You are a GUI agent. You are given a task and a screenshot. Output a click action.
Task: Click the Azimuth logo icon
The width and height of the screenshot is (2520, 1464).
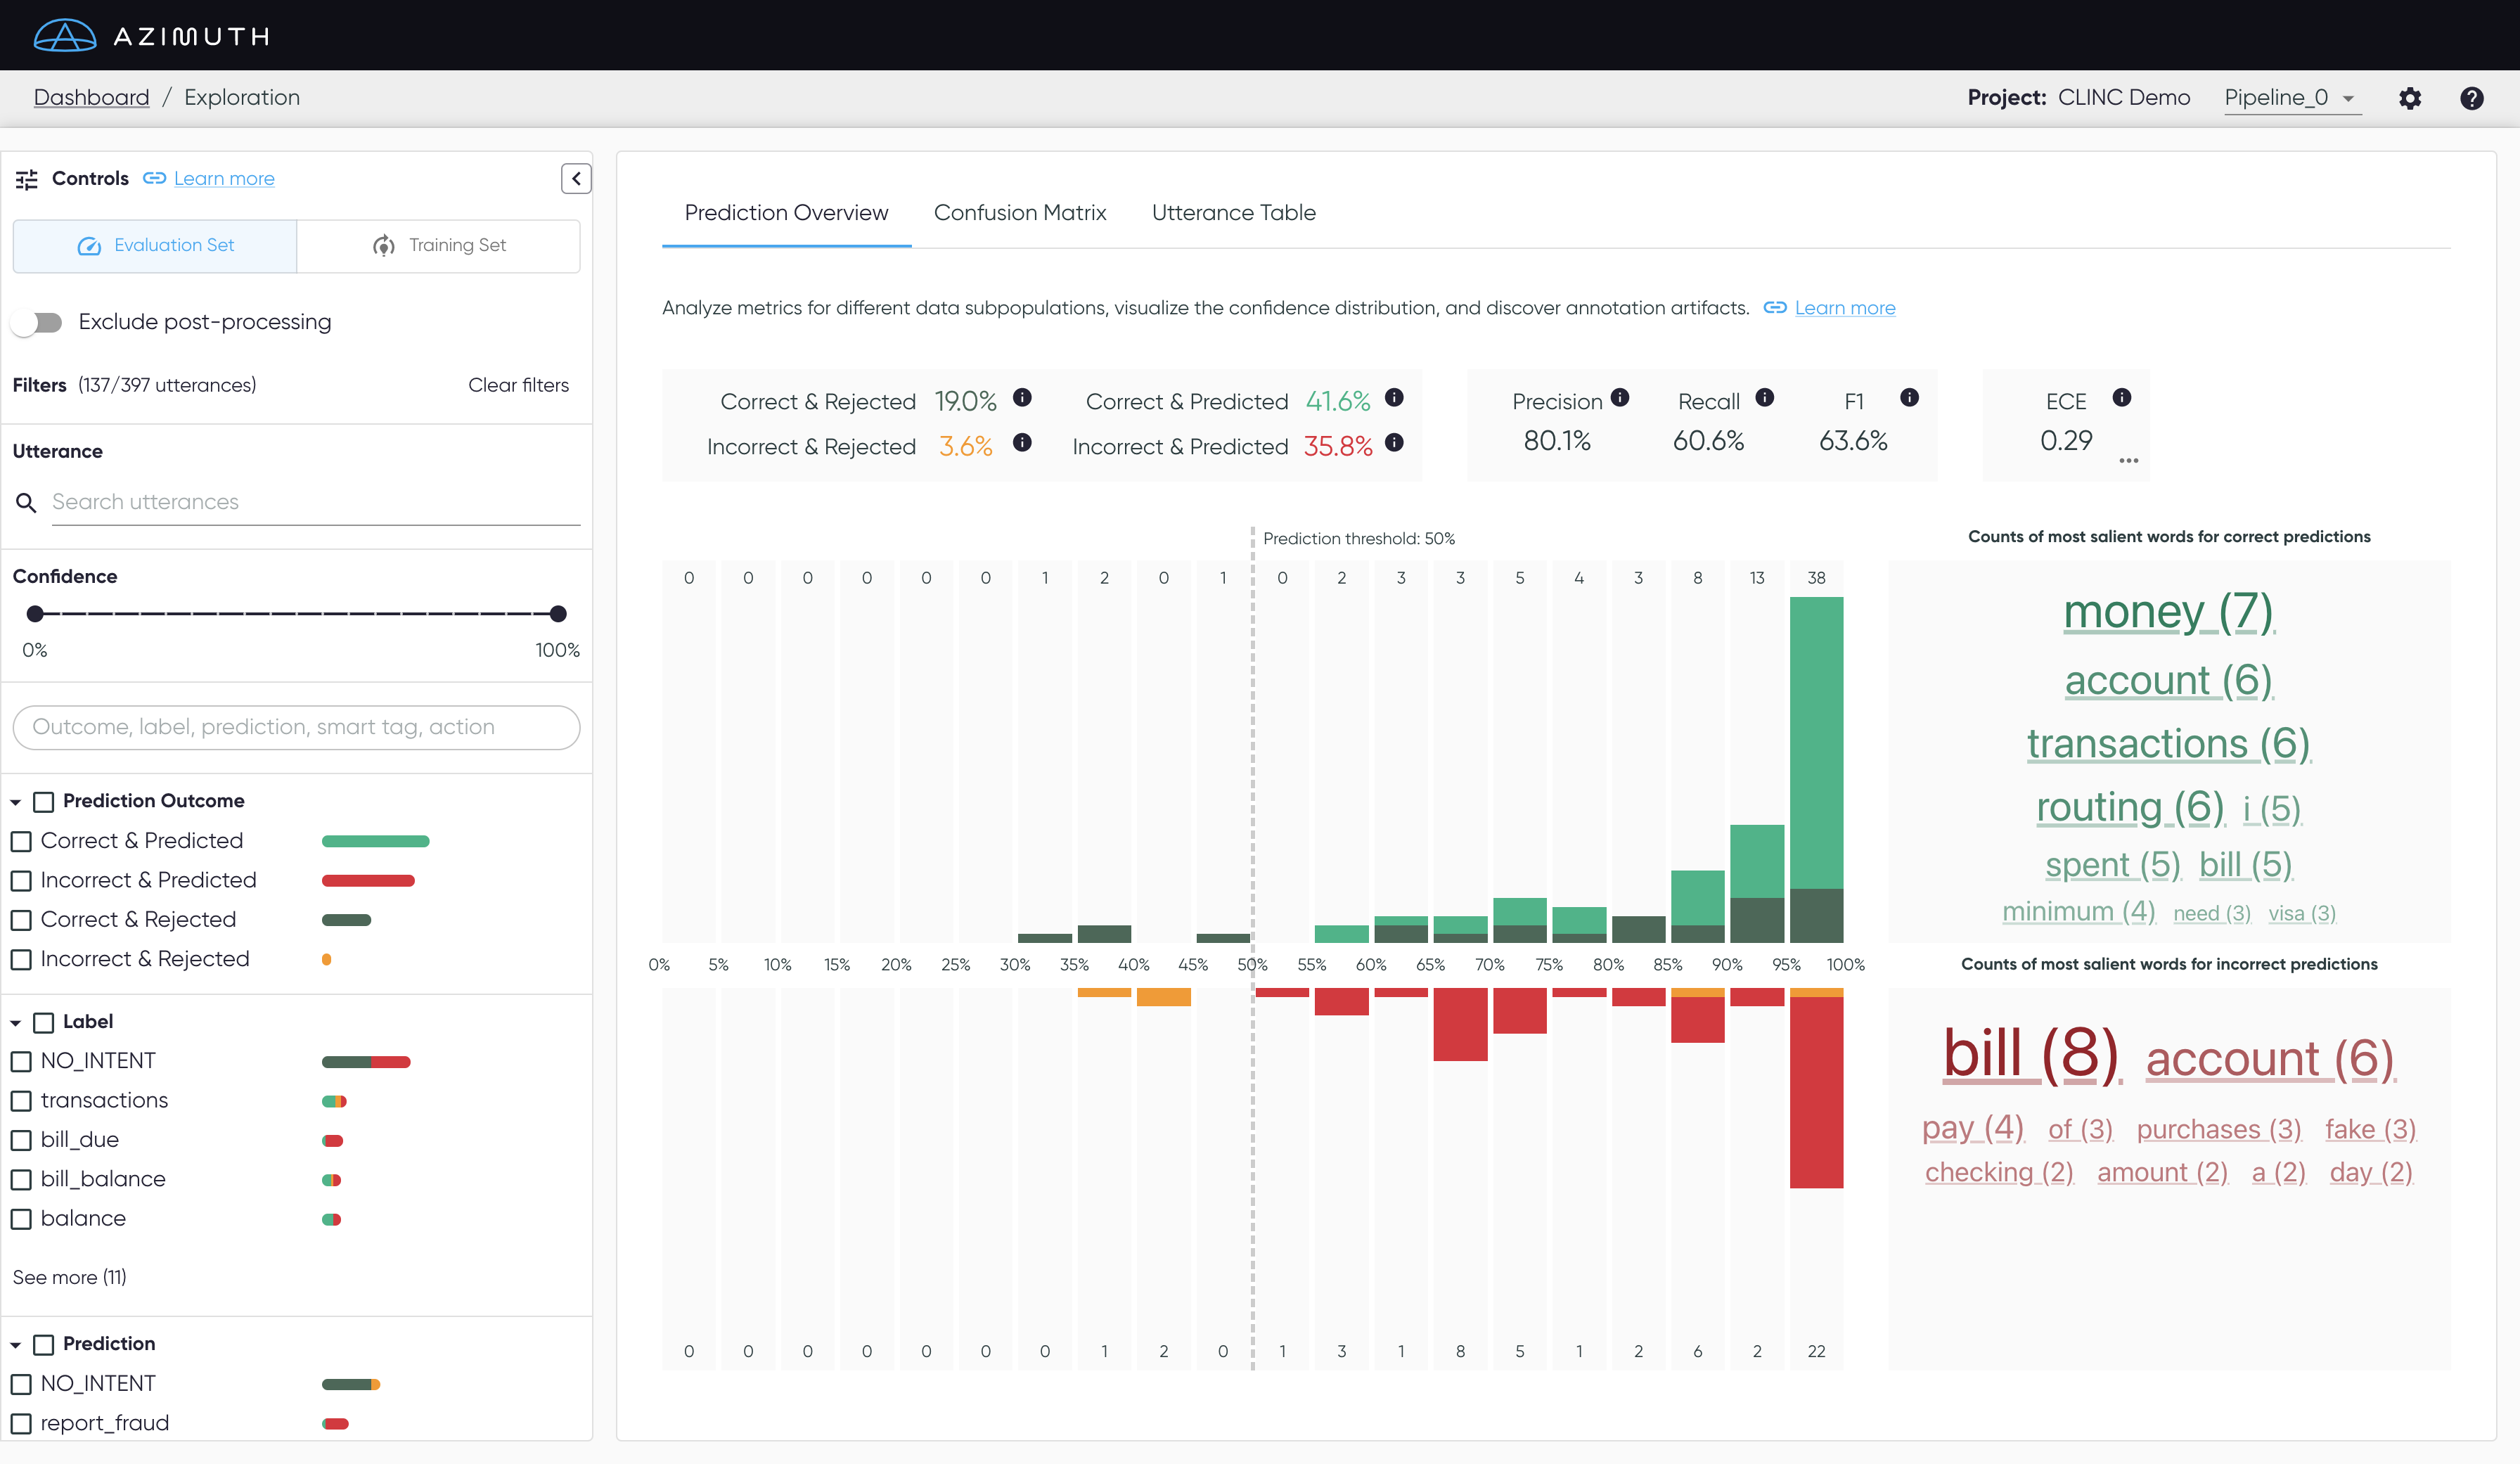coord(65,36)
